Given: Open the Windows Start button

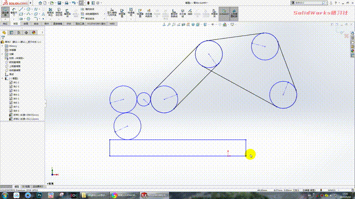Looking at the screenshot, I should [x=5, y=195].
